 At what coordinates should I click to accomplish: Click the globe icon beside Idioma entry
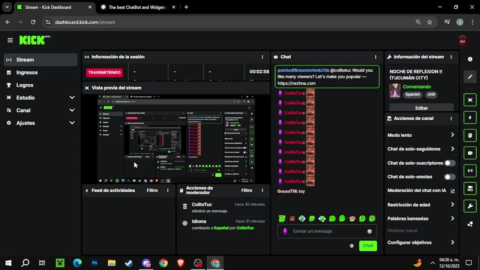(x=185, y=223)
